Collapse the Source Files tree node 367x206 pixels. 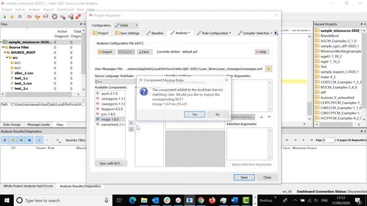3,47
